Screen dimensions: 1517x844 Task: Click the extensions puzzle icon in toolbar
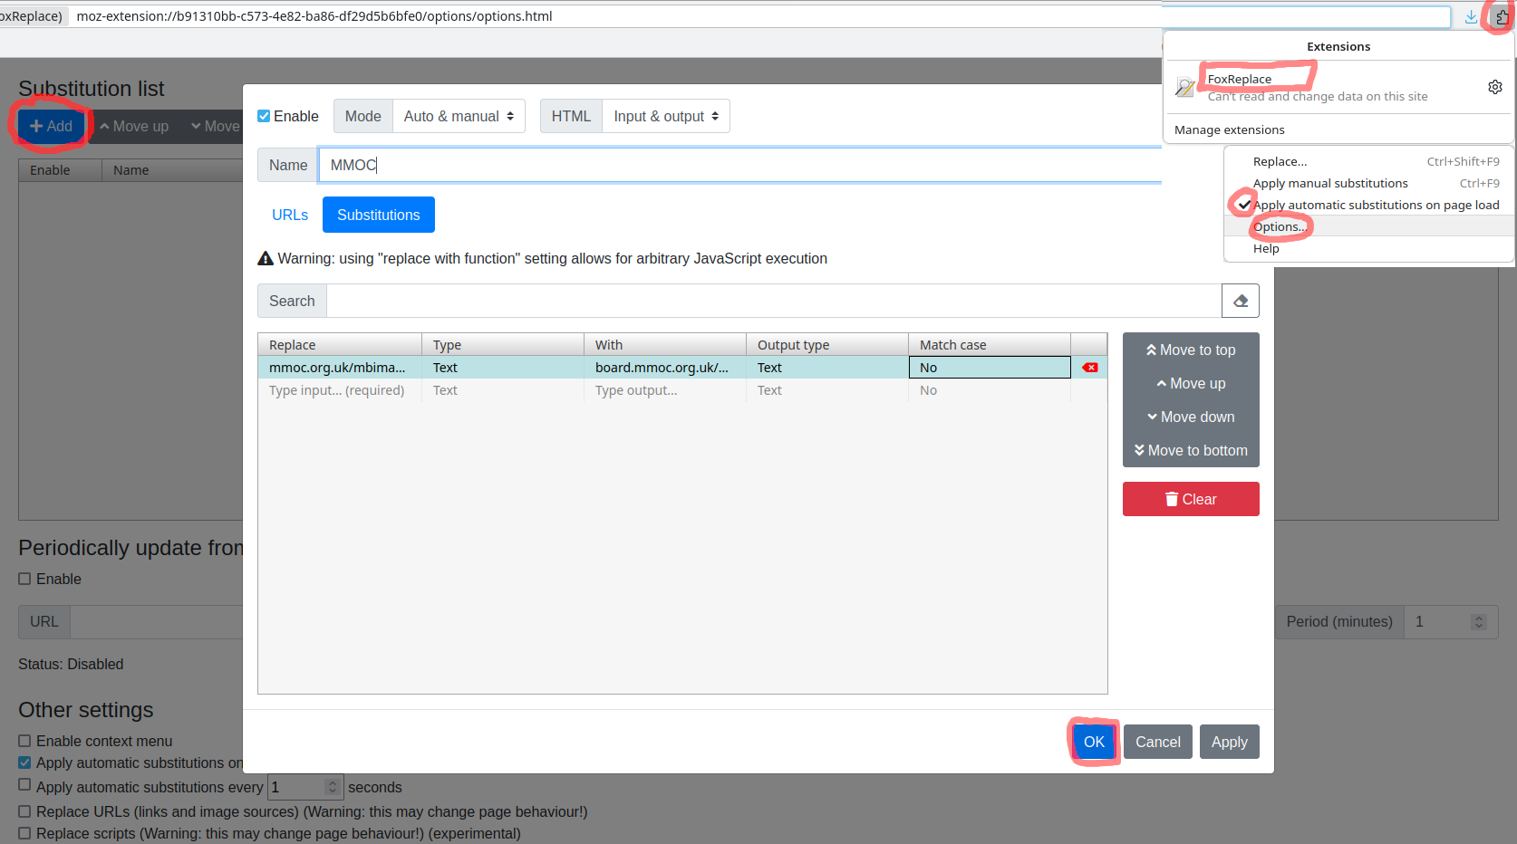point(1501,17)
